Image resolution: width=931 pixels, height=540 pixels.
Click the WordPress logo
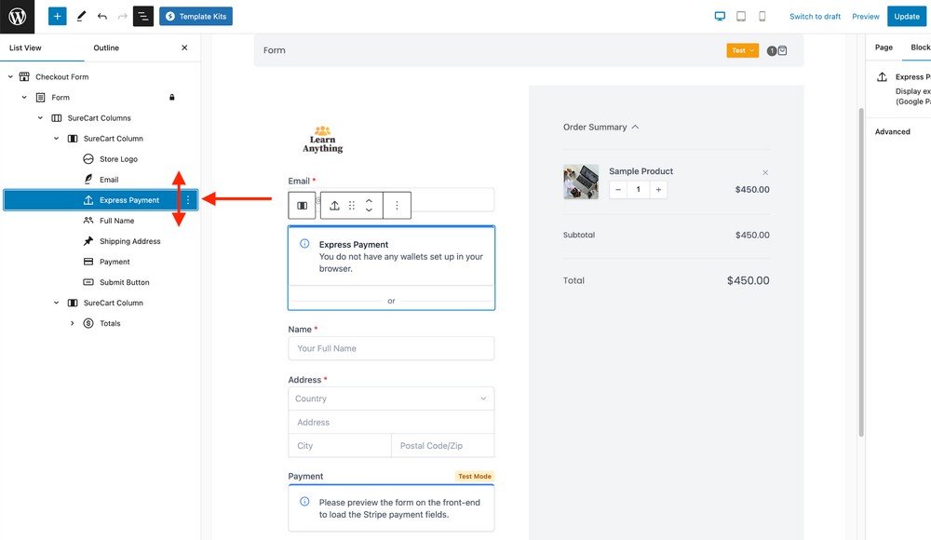click(x=17, y=16)
